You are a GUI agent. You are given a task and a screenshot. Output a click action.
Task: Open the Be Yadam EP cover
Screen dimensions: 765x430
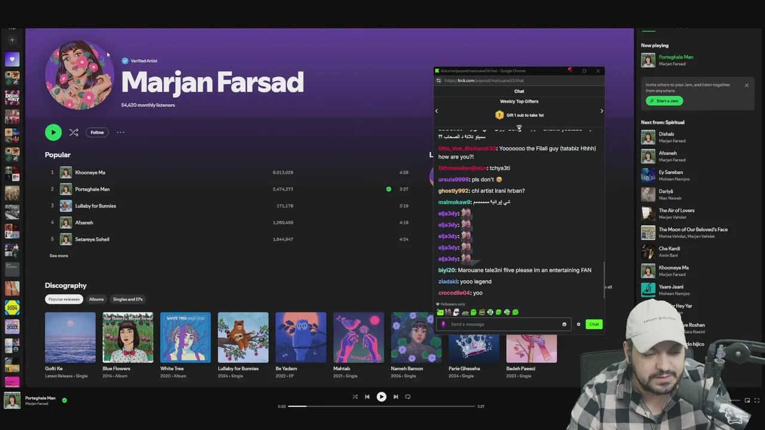click(301, 337)
